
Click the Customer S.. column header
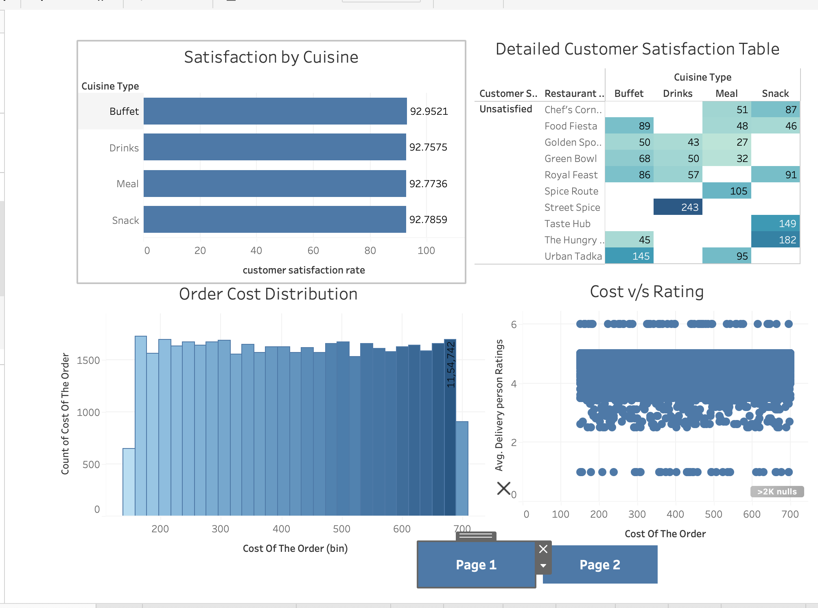[x=508, y=94]
